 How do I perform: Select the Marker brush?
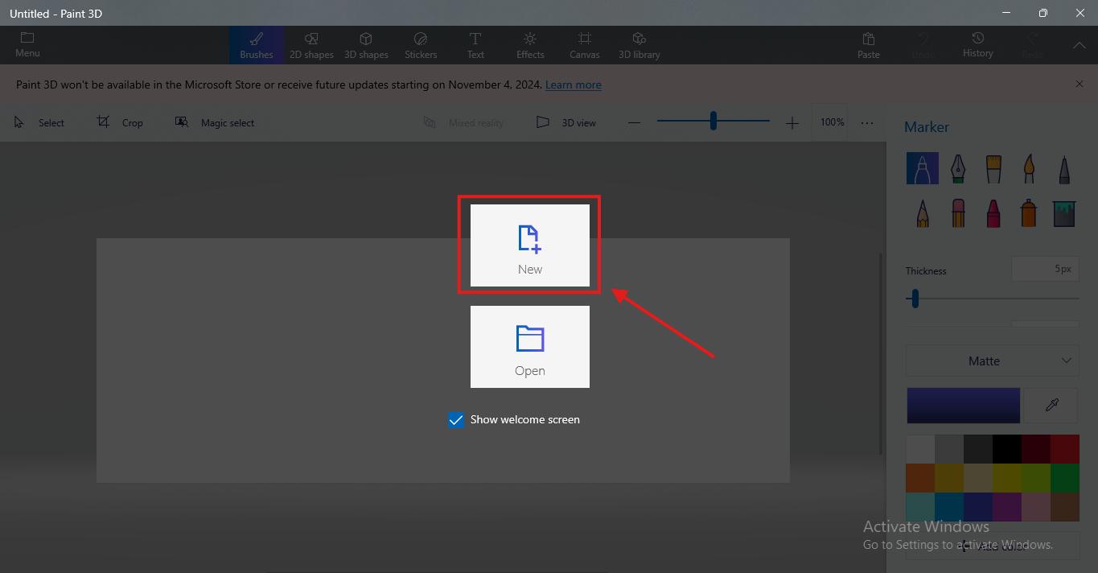point(923,169)
